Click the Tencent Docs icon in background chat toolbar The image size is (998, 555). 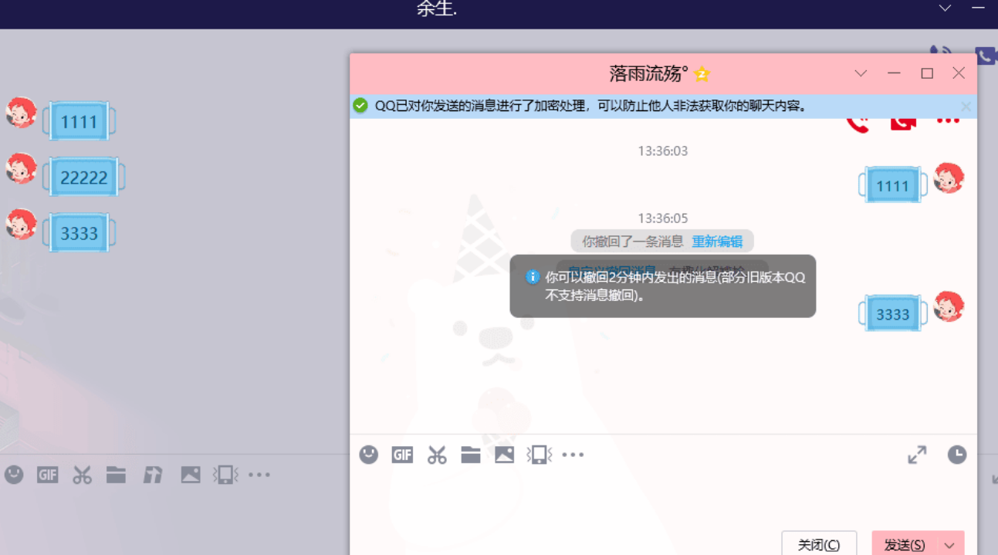click(153, 475)
